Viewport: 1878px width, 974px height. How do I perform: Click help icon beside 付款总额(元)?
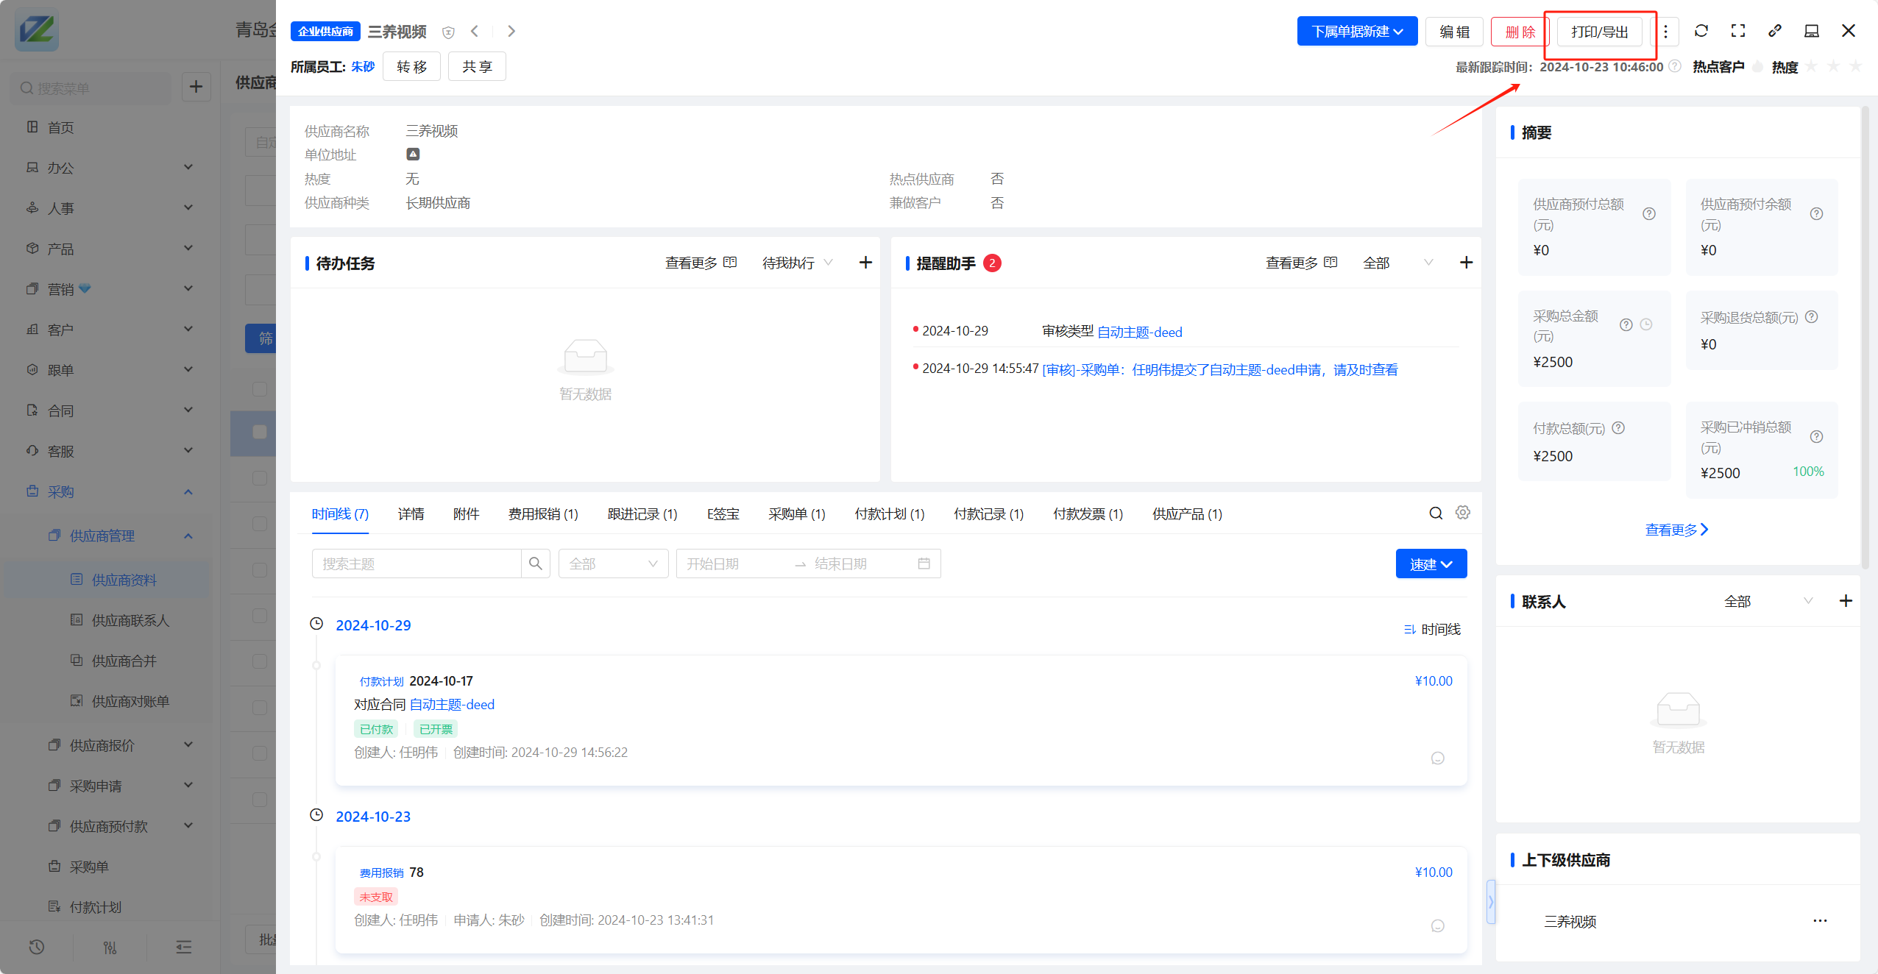(1618, 427)
